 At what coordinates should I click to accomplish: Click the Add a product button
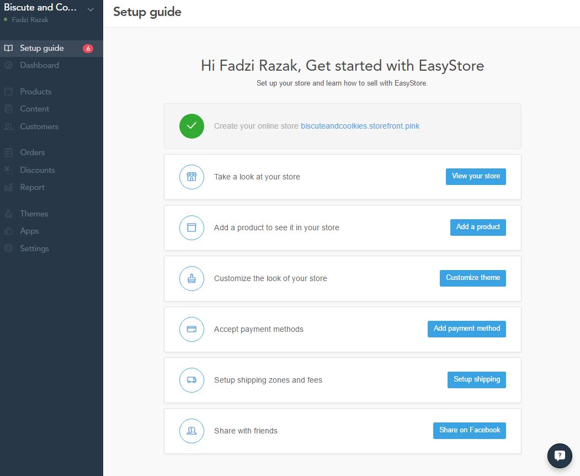point(478,228)
